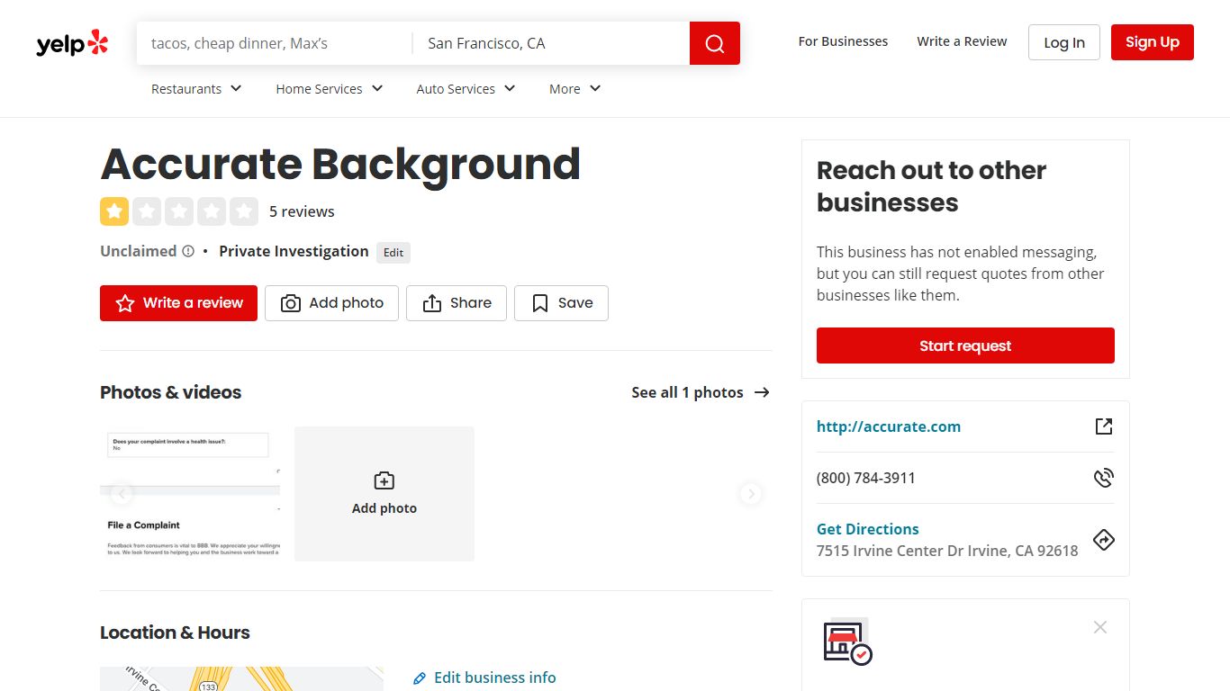Open the Private Investigation category link

(294, 251)
